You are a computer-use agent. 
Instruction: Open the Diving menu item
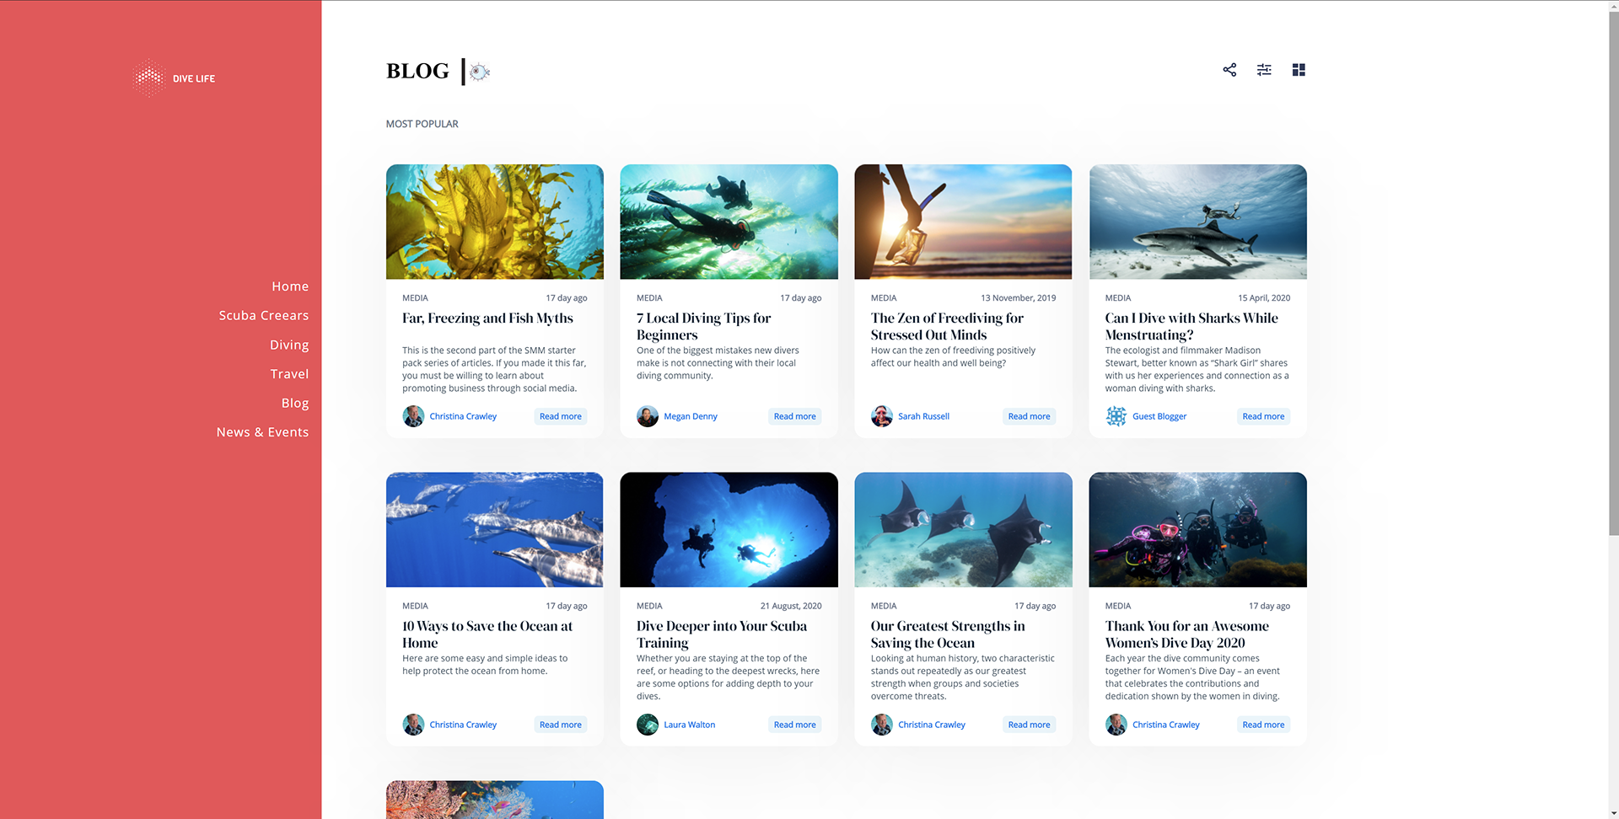pos(289,345)
